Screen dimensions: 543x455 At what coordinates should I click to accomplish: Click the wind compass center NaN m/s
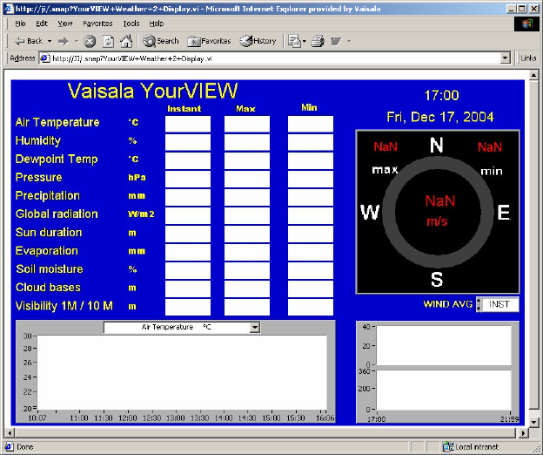tap(439, 211)
